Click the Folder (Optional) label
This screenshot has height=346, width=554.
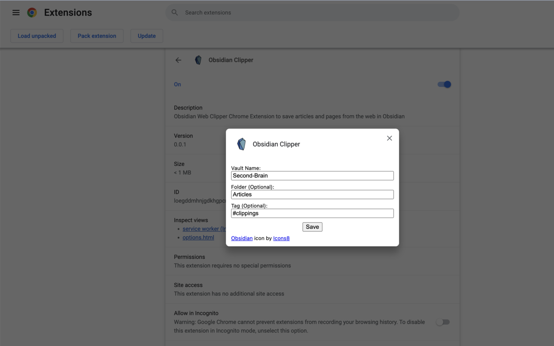click(x=253, y=187)
